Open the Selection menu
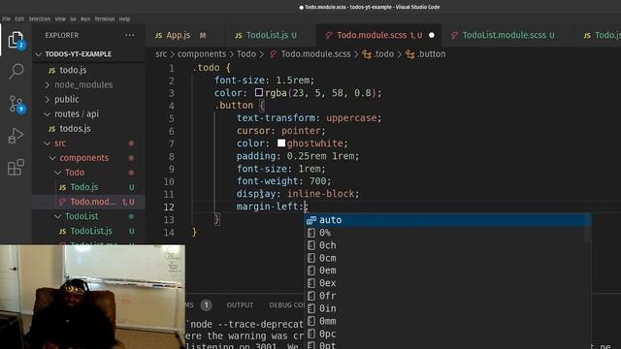 coord(40,19)
